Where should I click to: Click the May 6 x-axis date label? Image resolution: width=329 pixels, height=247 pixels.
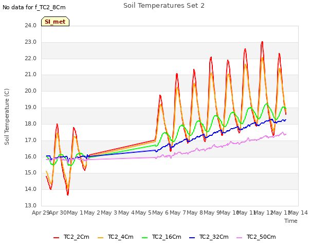coord(160,213)
